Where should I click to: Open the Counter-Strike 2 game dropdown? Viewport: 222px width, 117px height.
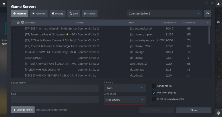click(x=164, y=13)
